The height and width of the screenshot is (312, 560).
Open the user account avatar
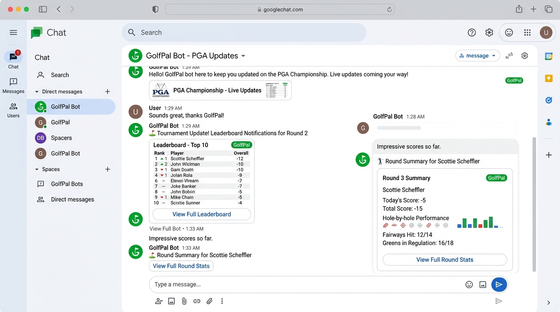[546, 32]
